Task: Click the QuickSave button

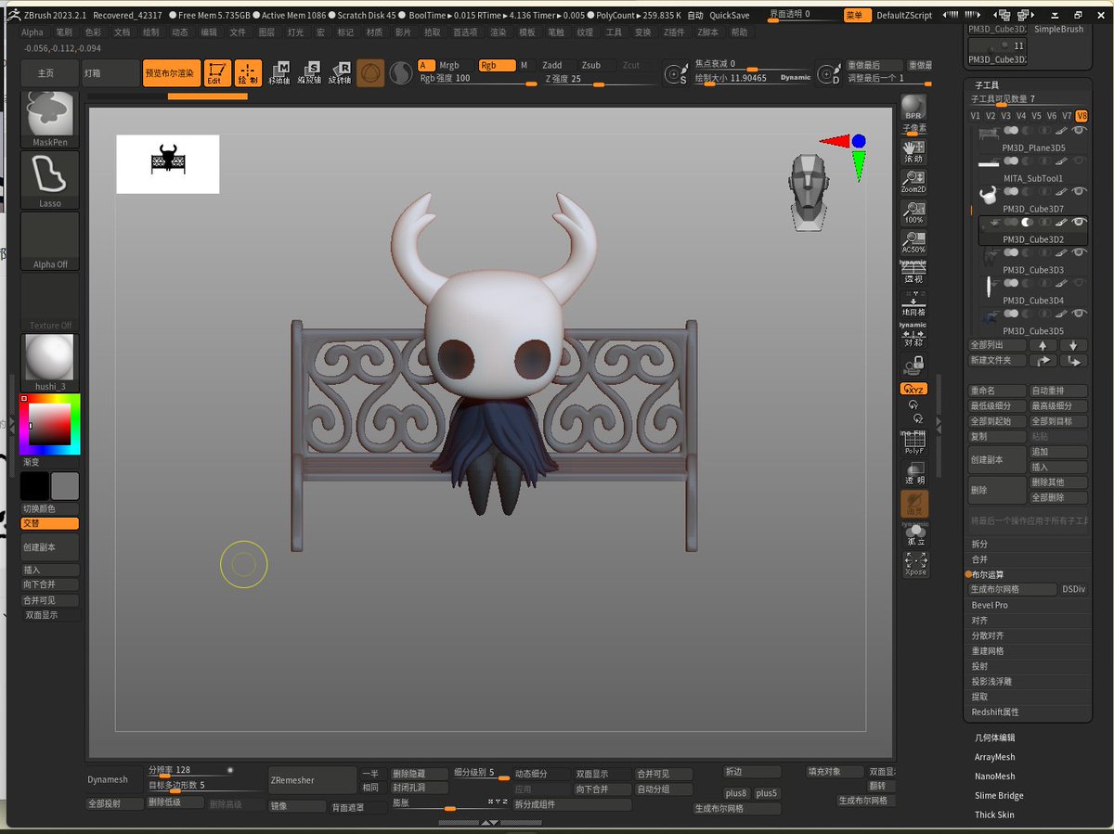Action: (730, 16)
